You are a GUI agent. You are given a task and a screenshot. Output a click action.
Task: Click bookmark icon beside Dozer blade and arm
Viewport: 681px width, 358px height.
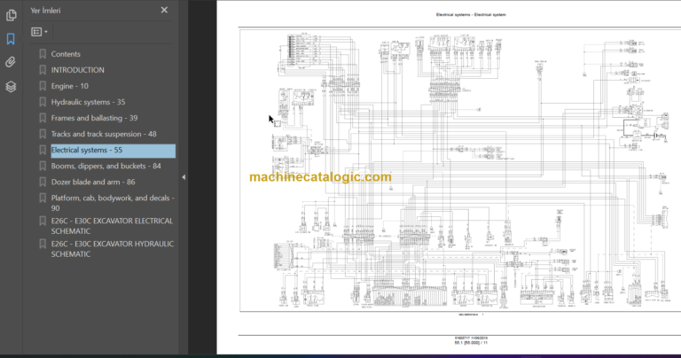pos(43,183)
